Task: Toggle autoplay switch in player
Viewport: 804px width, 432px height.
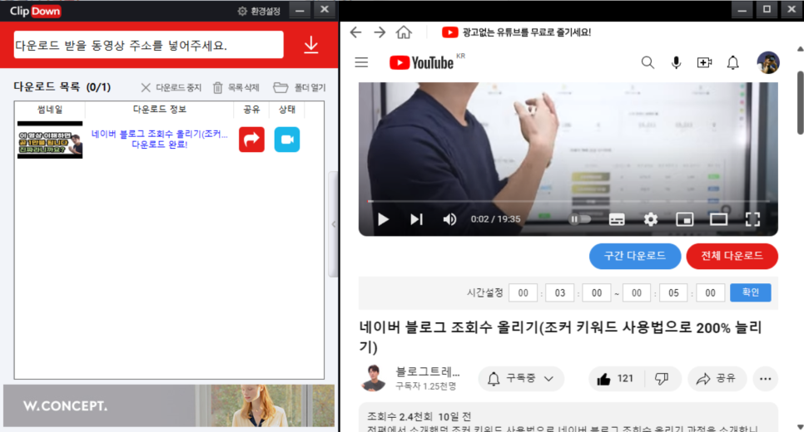Action: pyautogui.click(x=580, y=219)
